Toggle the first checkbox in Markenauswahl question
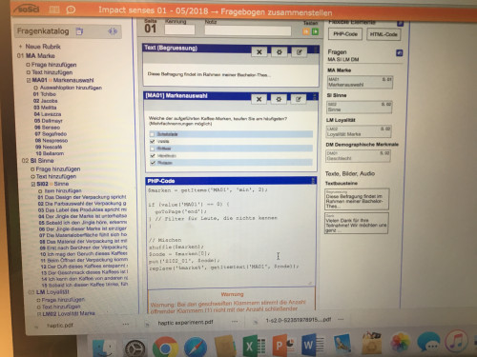Image resolution: width=477 pixels, height=357 pixels. pyautogui.click(x=152, y=134)
